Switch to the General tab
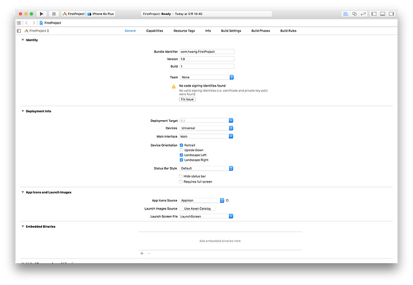Image resolution: width=413 pixels, height=285 pixels. tap(130, 31)
